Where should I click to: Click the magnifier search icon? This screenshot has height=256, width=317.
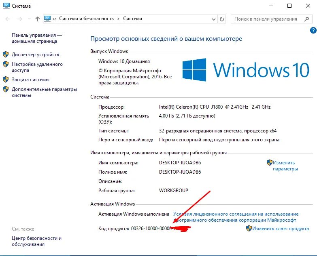pyautogui.click(x=307, y=19)
